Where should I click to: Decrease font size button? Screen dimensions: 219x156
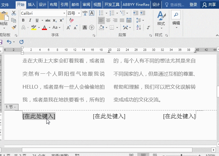[x=76, y=27]
